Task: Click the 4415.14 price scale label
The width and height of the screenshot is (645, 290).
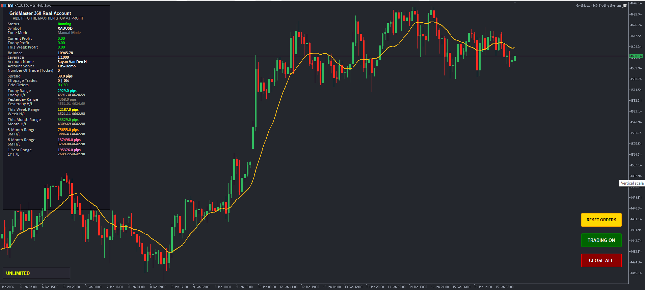Action: click(x=636, y=273)
